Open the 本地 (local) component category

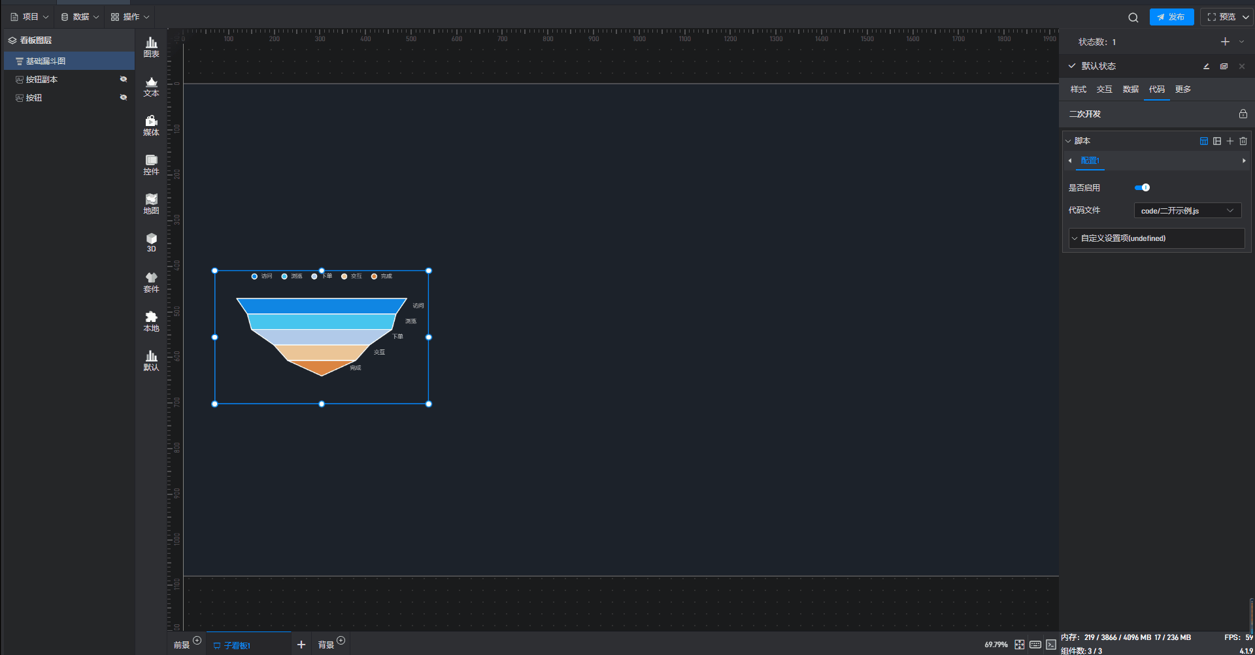tap(151, 321)
